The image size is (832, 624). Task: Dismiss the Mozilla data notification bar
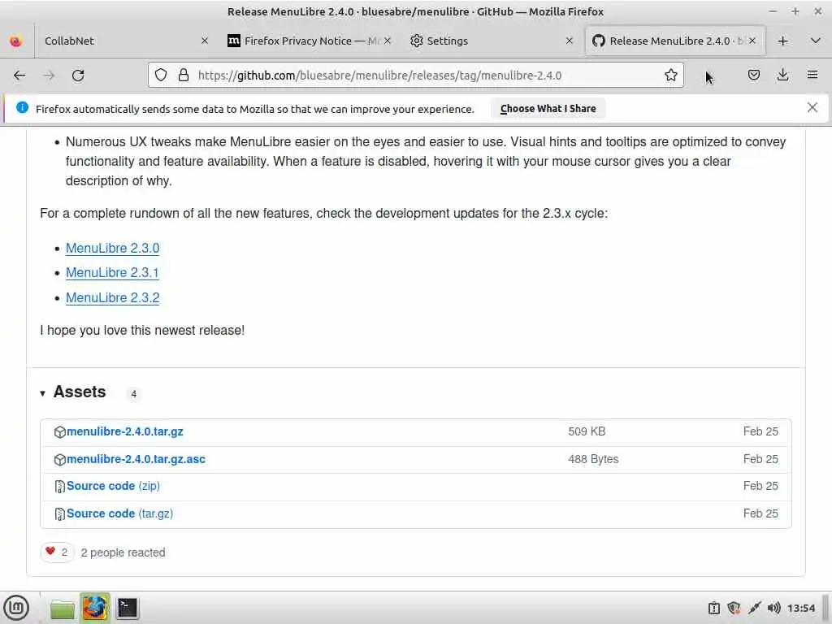pyautogui.click(x=812, y=108)
